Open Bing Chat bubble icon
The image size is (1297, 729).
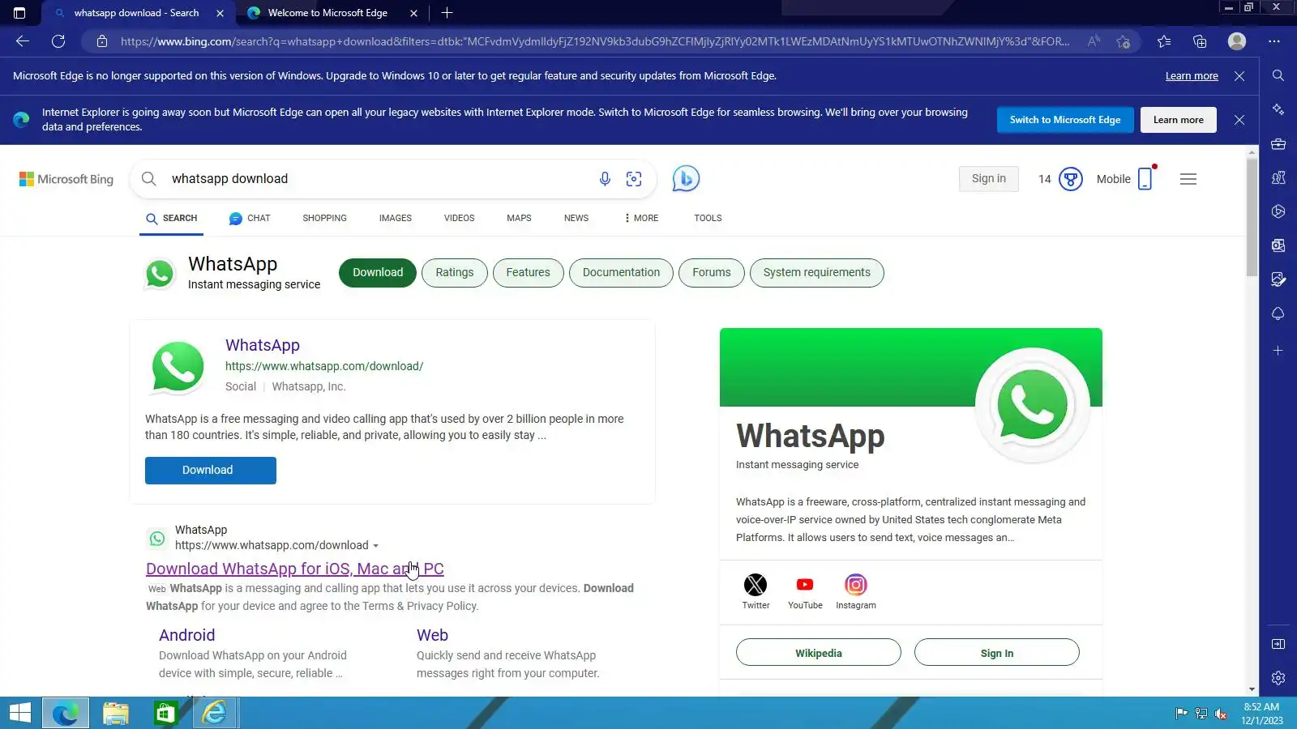[x=686, y=178]
